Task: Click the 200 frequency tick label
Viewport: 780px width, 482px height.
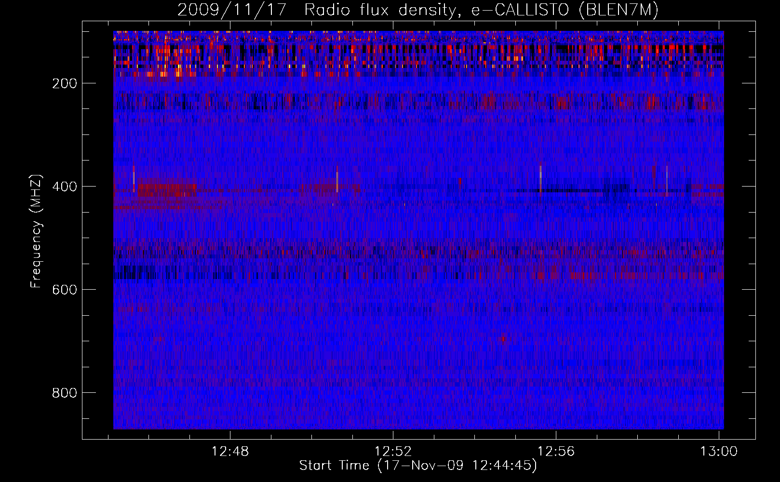Action: pyautogui.click(x=65, y=83)
